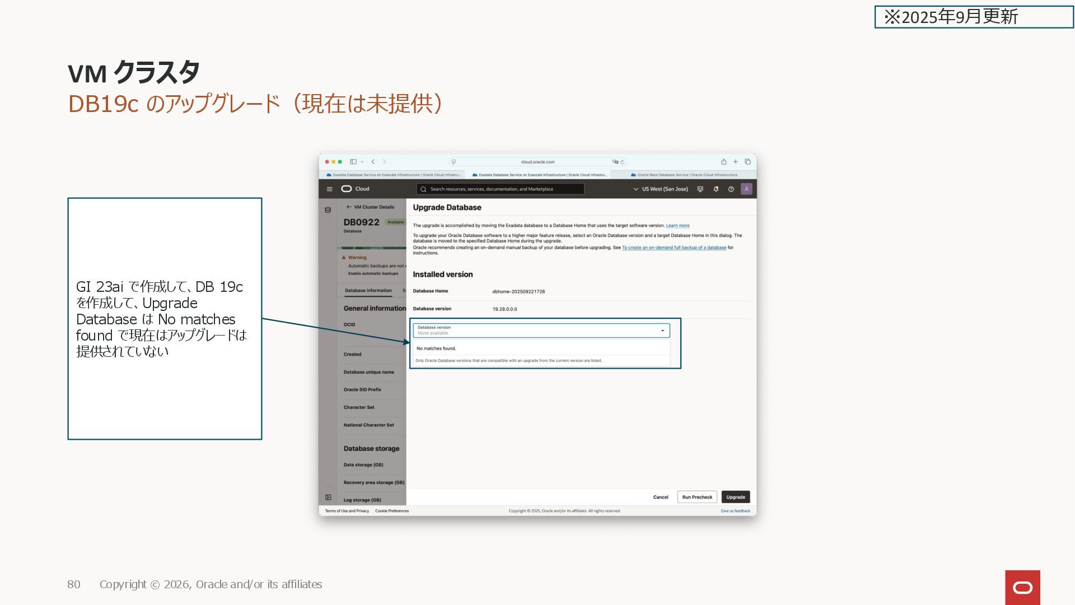This screenshot has height=605, width=1075.
Task: Click the Upgrade button
Action: coord(735,497)
